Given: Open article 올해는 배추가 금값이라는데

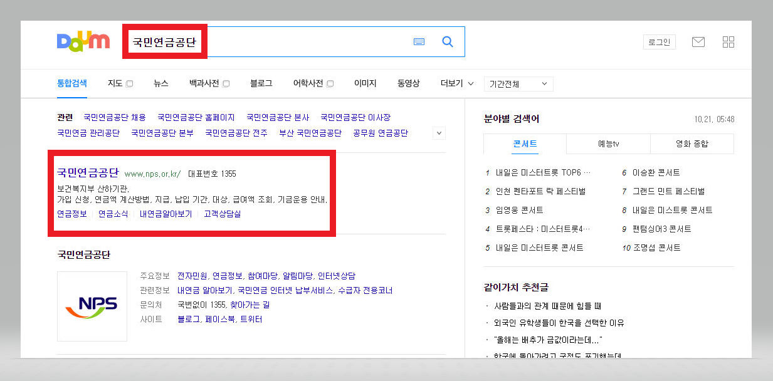Looking at the screenshot, I should point(548,340).
